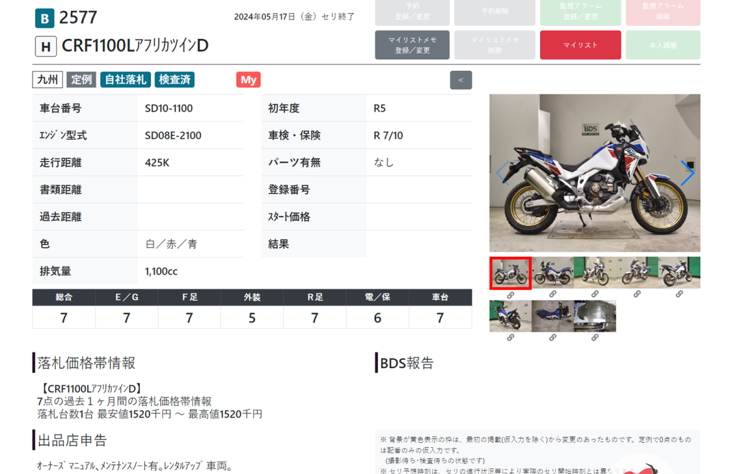Viewport: 745px width, 474px height.
Task: Click frame number SD10-1100
Action: click(x=169, y=109)
